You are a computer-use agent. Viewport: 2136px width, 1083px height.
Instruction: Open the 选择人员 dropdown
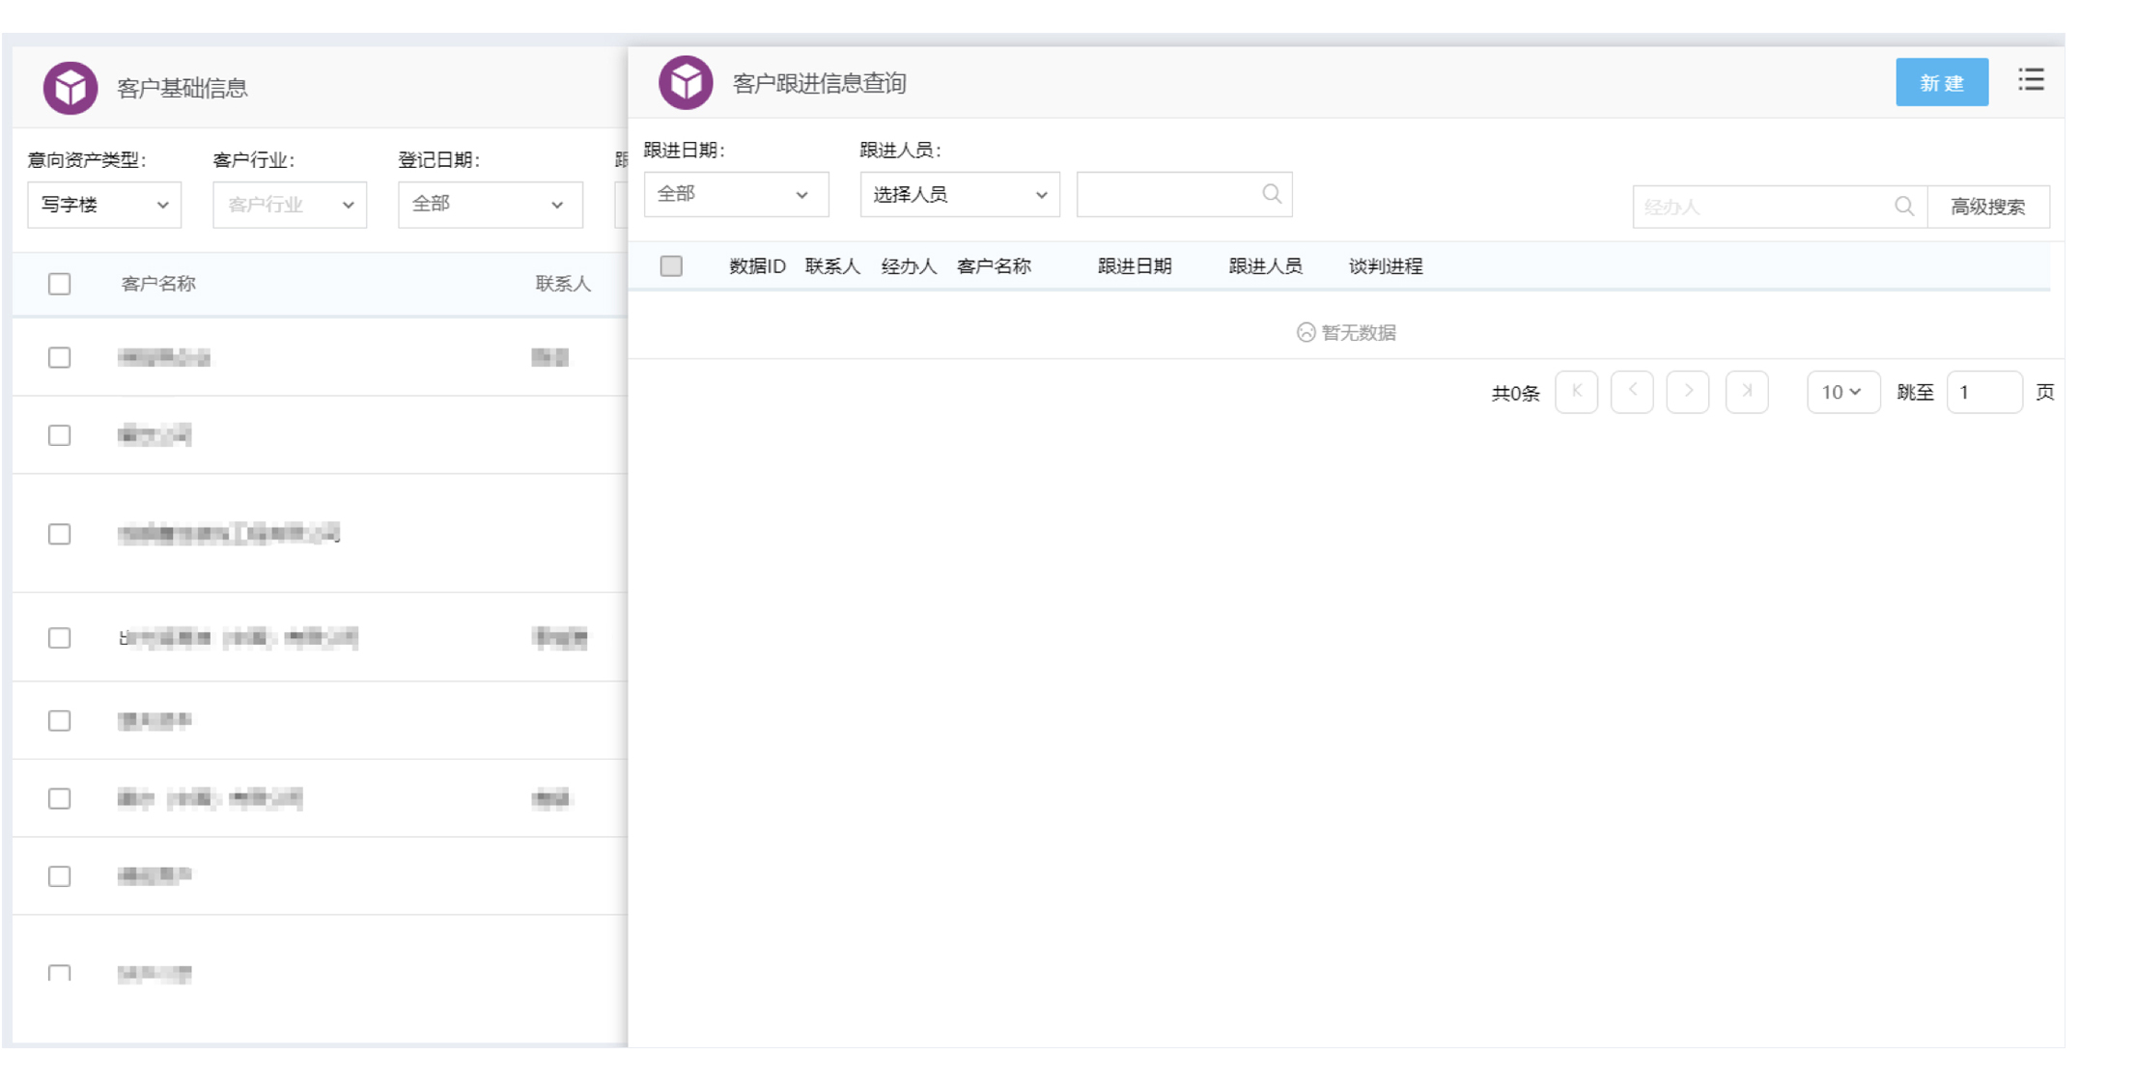tap(960, 194)
